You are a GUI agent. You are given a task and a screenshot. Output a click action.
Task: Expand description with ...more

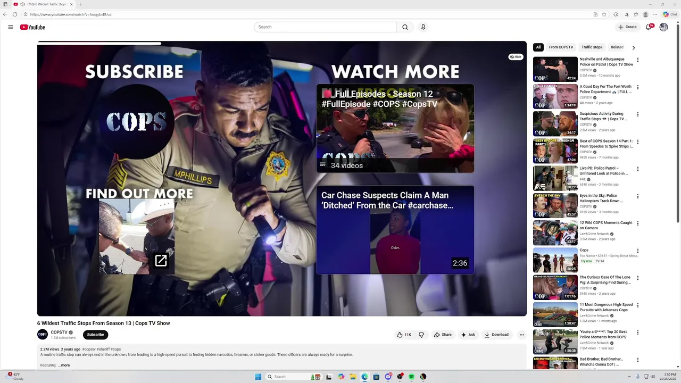click(x=64, y=365)
